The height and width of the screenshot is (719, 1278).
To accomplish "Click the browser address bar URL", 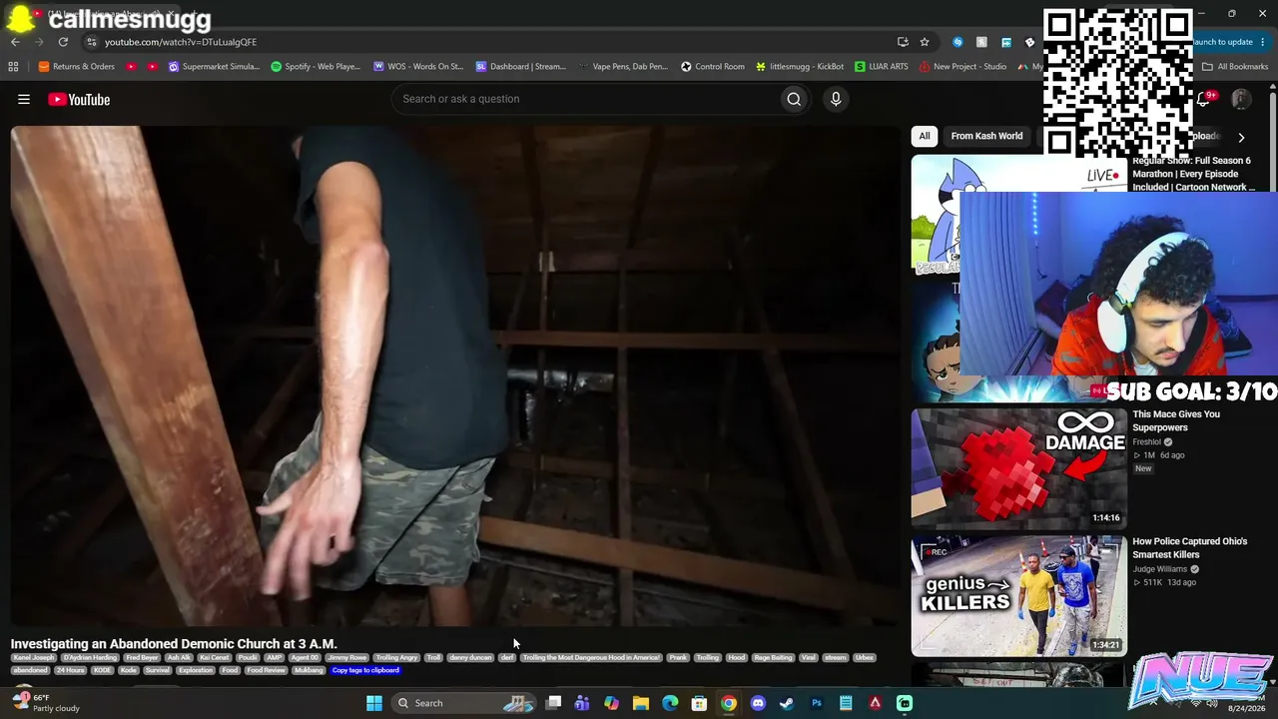I will pyautogui.click(x=181, y=42).
